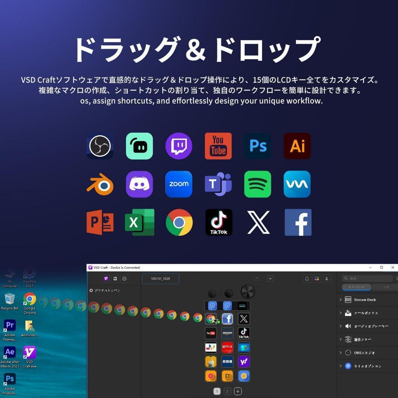The width and height of the screenshot is (398, 398).
Task: Select the eBay key in the device grid
Action: 211,348
